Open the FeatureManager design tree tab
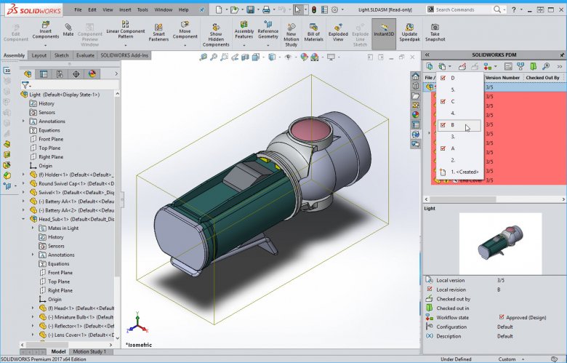The width and height of the screenshot is (567, 363). 28,74
